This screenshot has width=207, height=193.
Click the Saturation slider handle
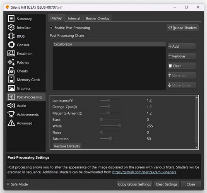pos(111,139)
